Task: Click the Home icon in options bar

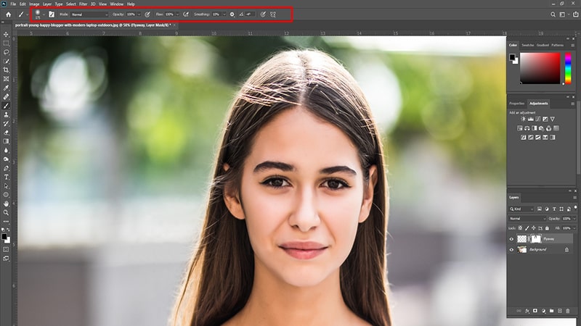Action: tap(8, 14)
